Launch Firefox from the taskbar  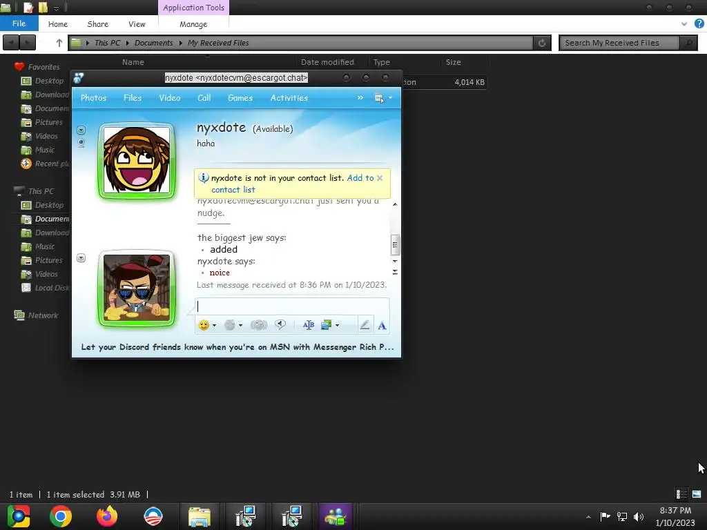tap(107, 516)
